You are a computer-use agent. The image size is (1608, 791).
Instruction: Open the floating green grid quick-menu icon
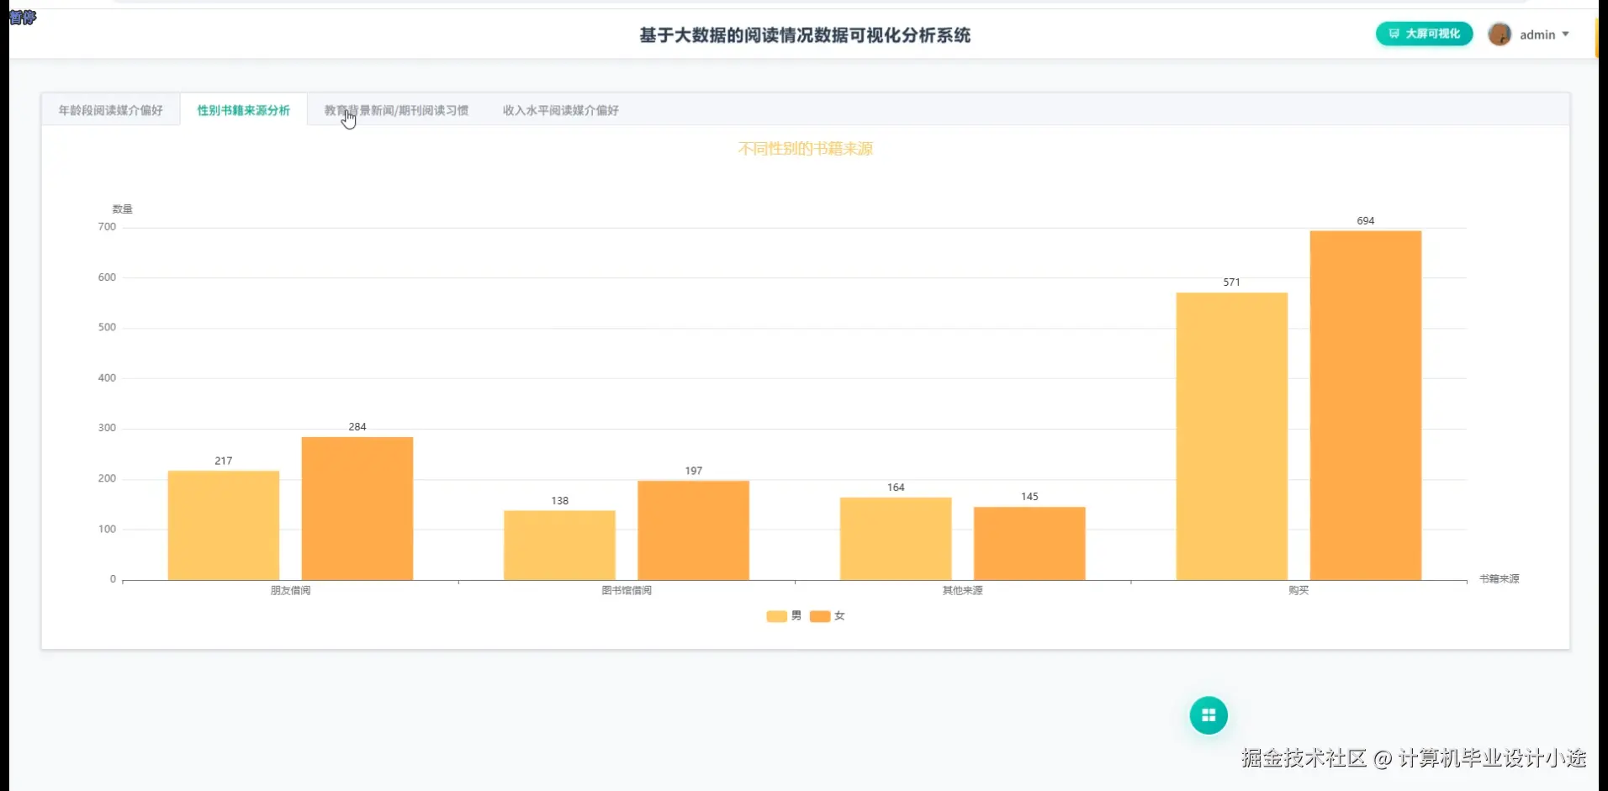[1208, 715]
